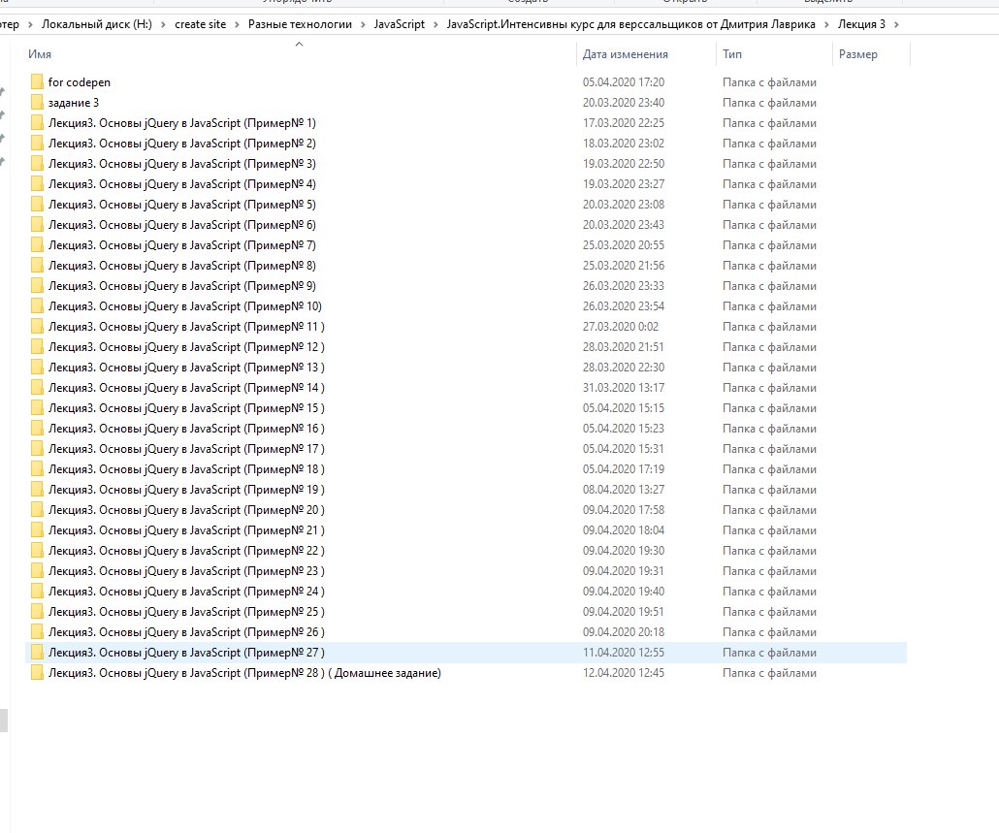Sort by the Имя column header

click(40, 54)
